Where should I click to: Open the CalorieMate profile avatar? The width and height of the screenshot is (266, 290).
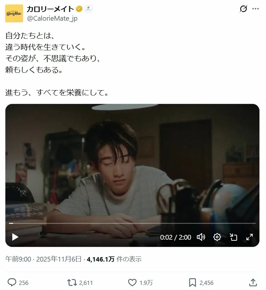coord(14,13)
